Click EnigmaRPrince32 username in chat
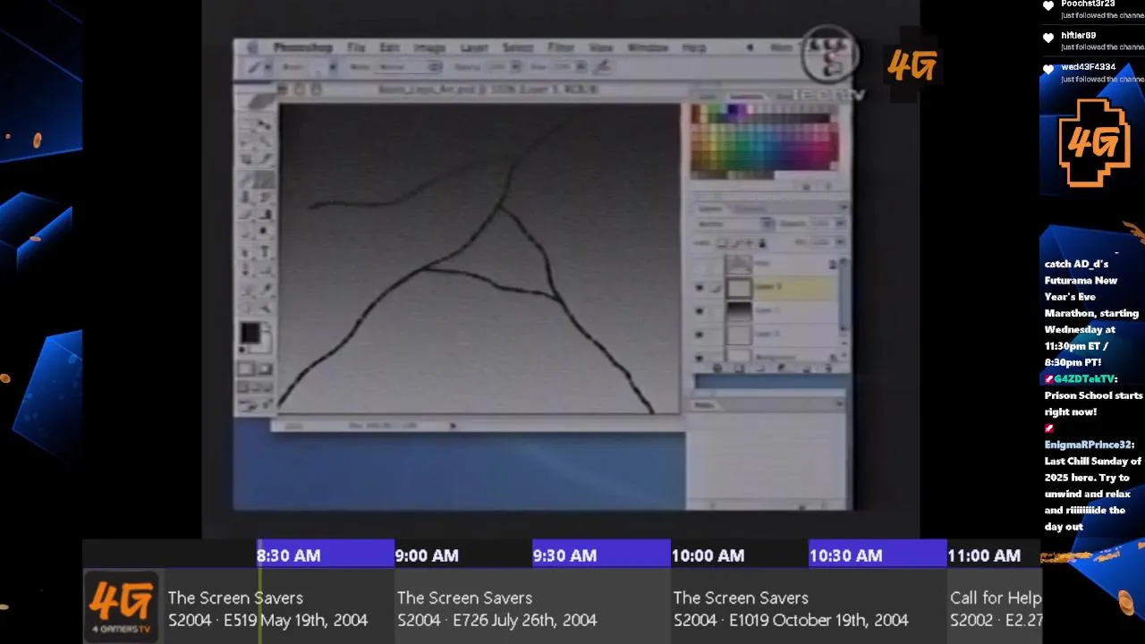 (1089, 445)
